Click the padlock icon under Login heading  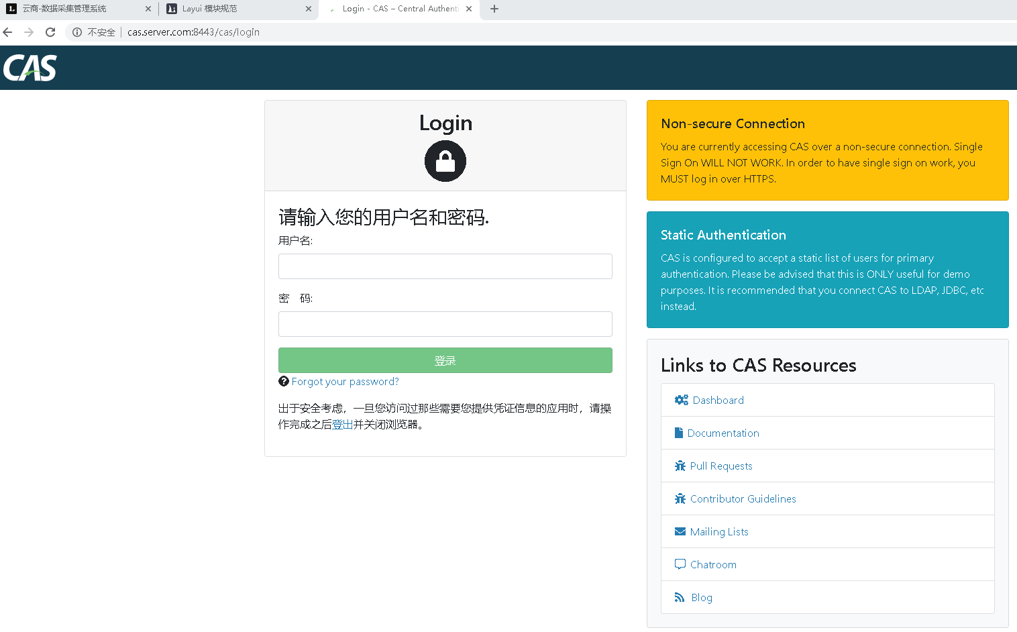pyautogui.click(x=445, y=161)
